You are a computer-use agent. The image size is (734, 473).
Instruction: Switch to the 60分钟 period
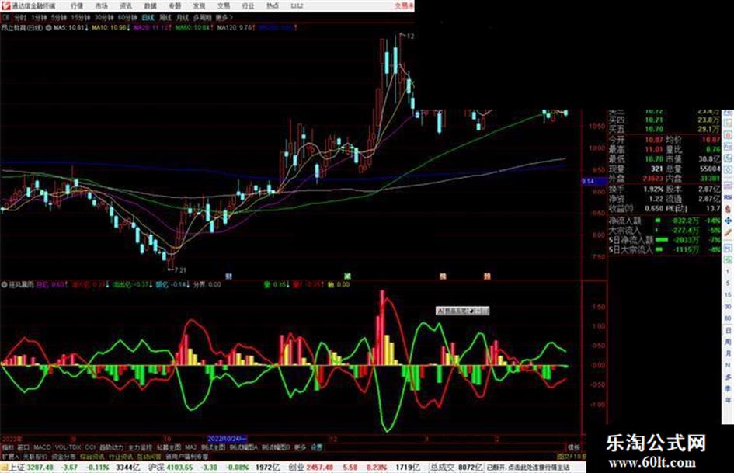click(127, 17)
